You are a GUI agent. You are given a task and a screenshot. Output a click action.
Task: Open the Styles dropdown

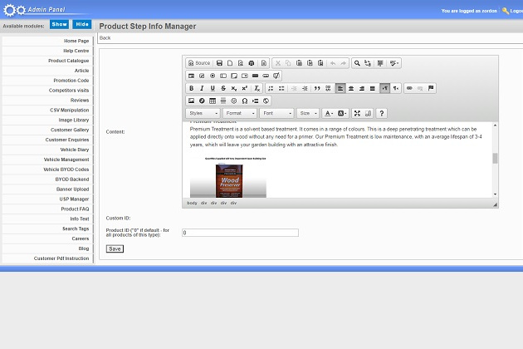(203, 113)
